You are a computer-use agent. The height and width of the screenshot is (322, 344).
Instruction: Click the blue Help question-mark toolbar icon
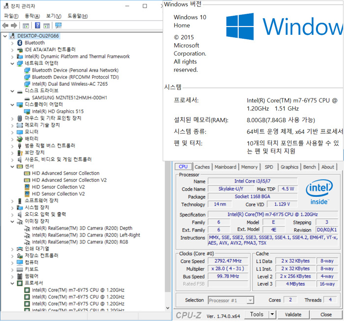(37, 25)
